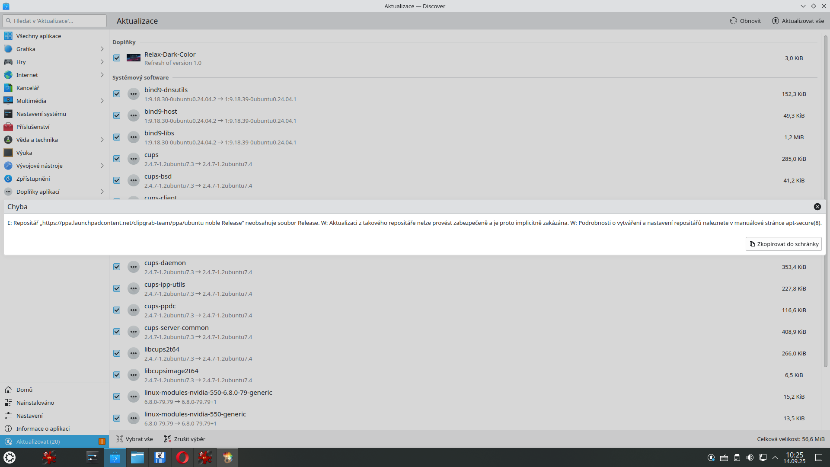This screenshot has height=467, width=830.
Task: Show hidden system tray icons arrow
Action: click(775, 457)
